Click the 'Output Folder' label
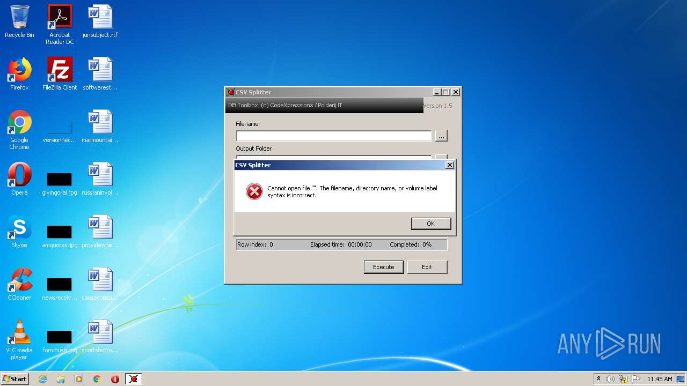 253,149
